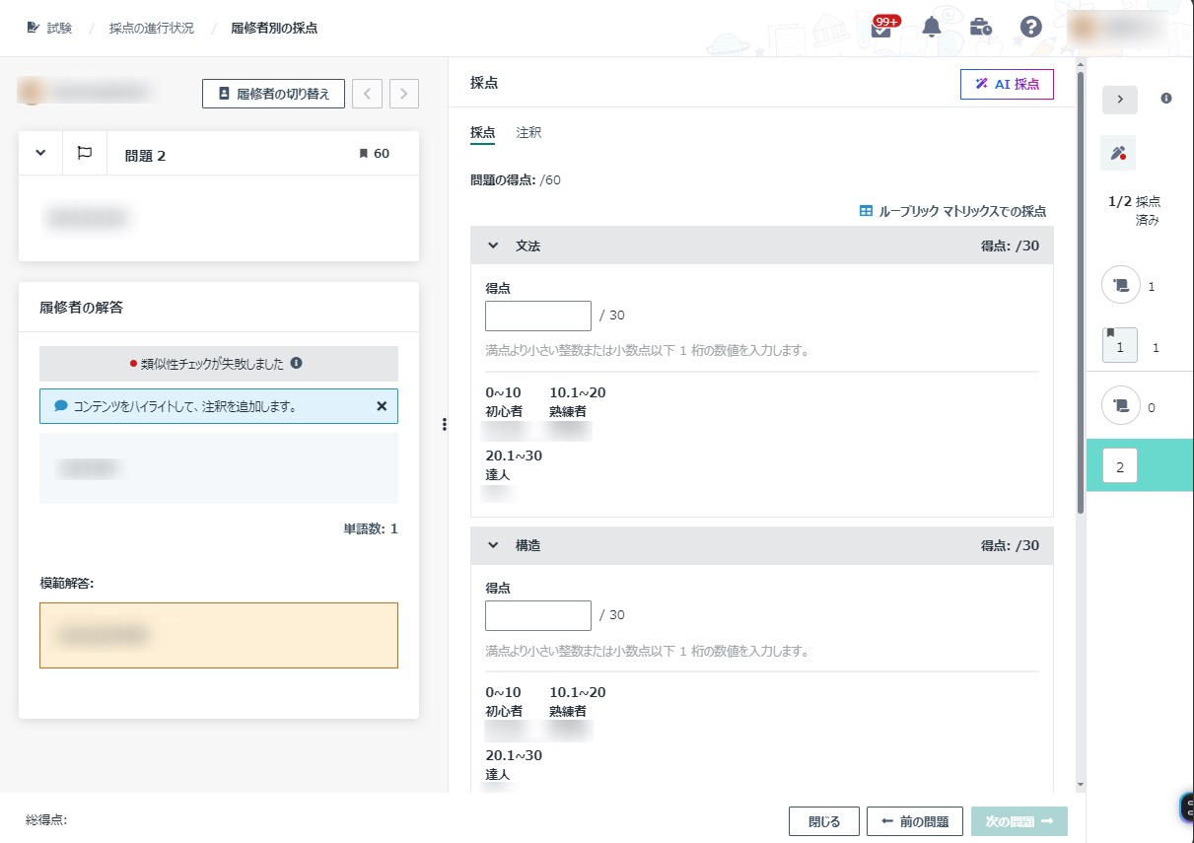Open the briefcase clock icon in header
Screen dimensions: 1194x843
point(981,28)
